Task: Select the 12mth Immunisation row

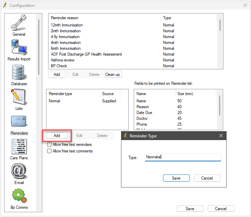Action: click(x=133, y=25)
